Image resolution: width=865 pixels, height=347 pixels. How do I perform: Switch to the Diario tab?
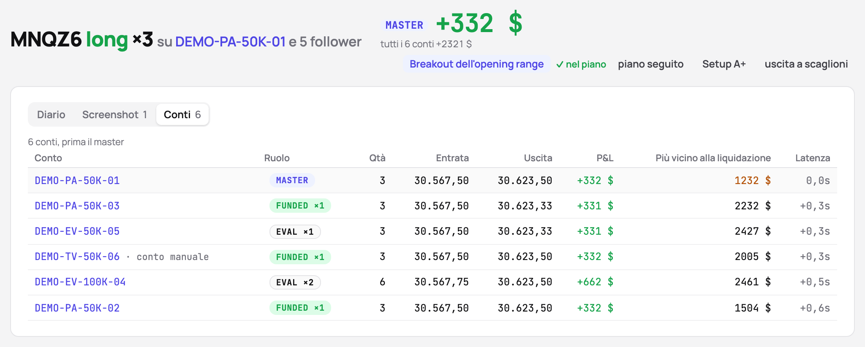click(x=51, y=114)
